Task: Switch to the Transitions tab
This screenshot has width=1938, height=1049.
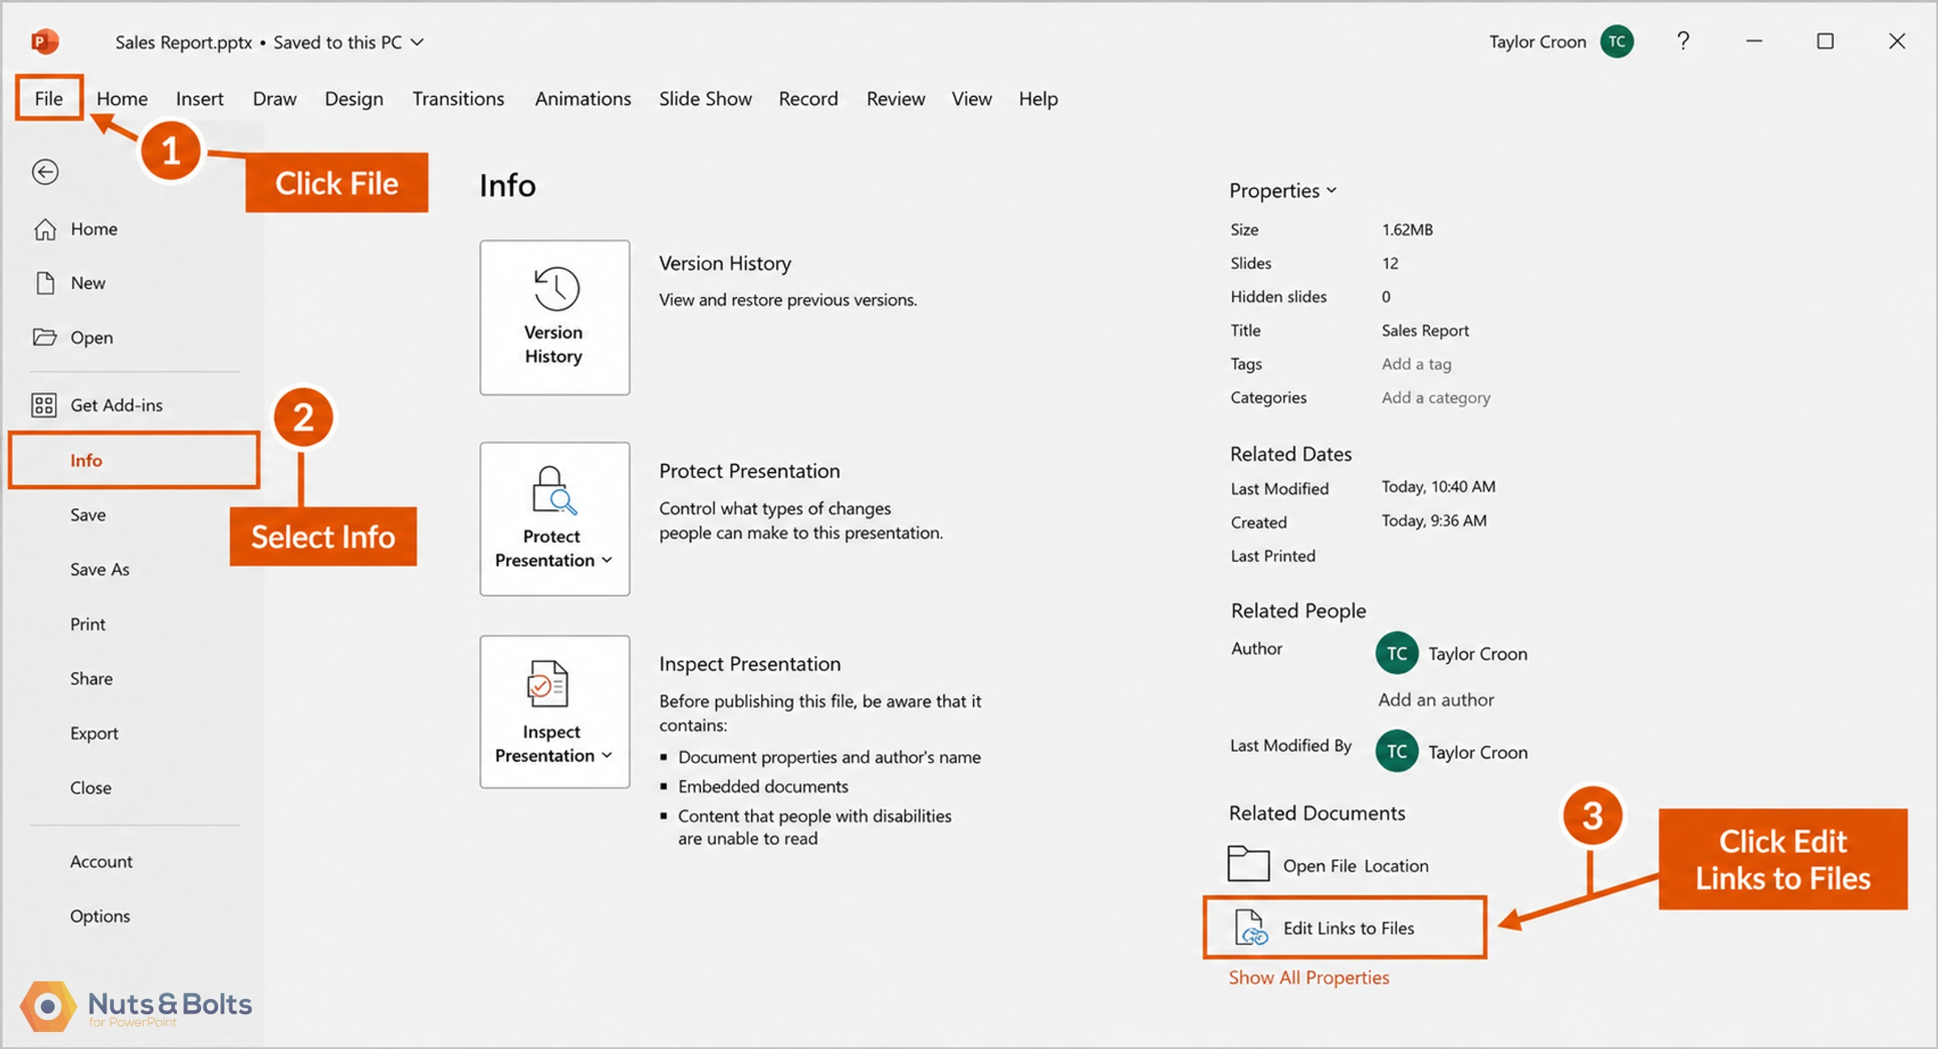Action: point(458,98)
